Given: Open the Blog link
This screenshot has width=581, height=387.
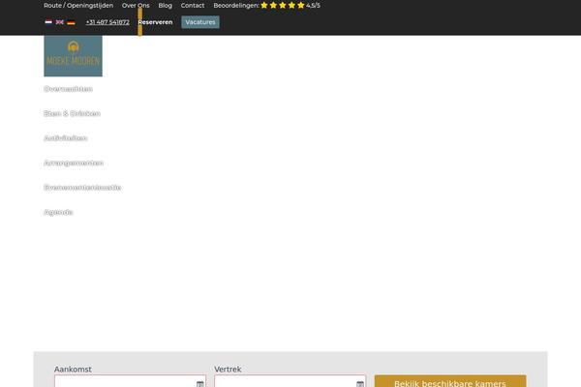Looking at the screenshot, I should pyautogui.click(x=166, y=6).
